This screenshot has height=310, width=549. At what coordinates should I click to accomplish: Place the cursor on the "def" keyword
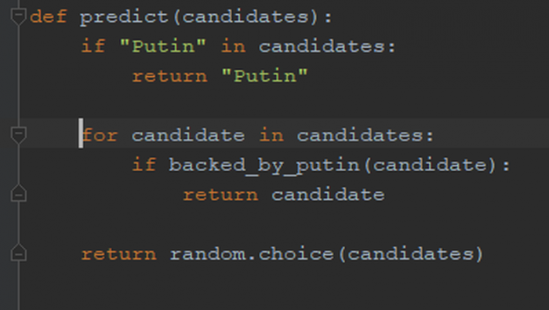pos(49,16)
